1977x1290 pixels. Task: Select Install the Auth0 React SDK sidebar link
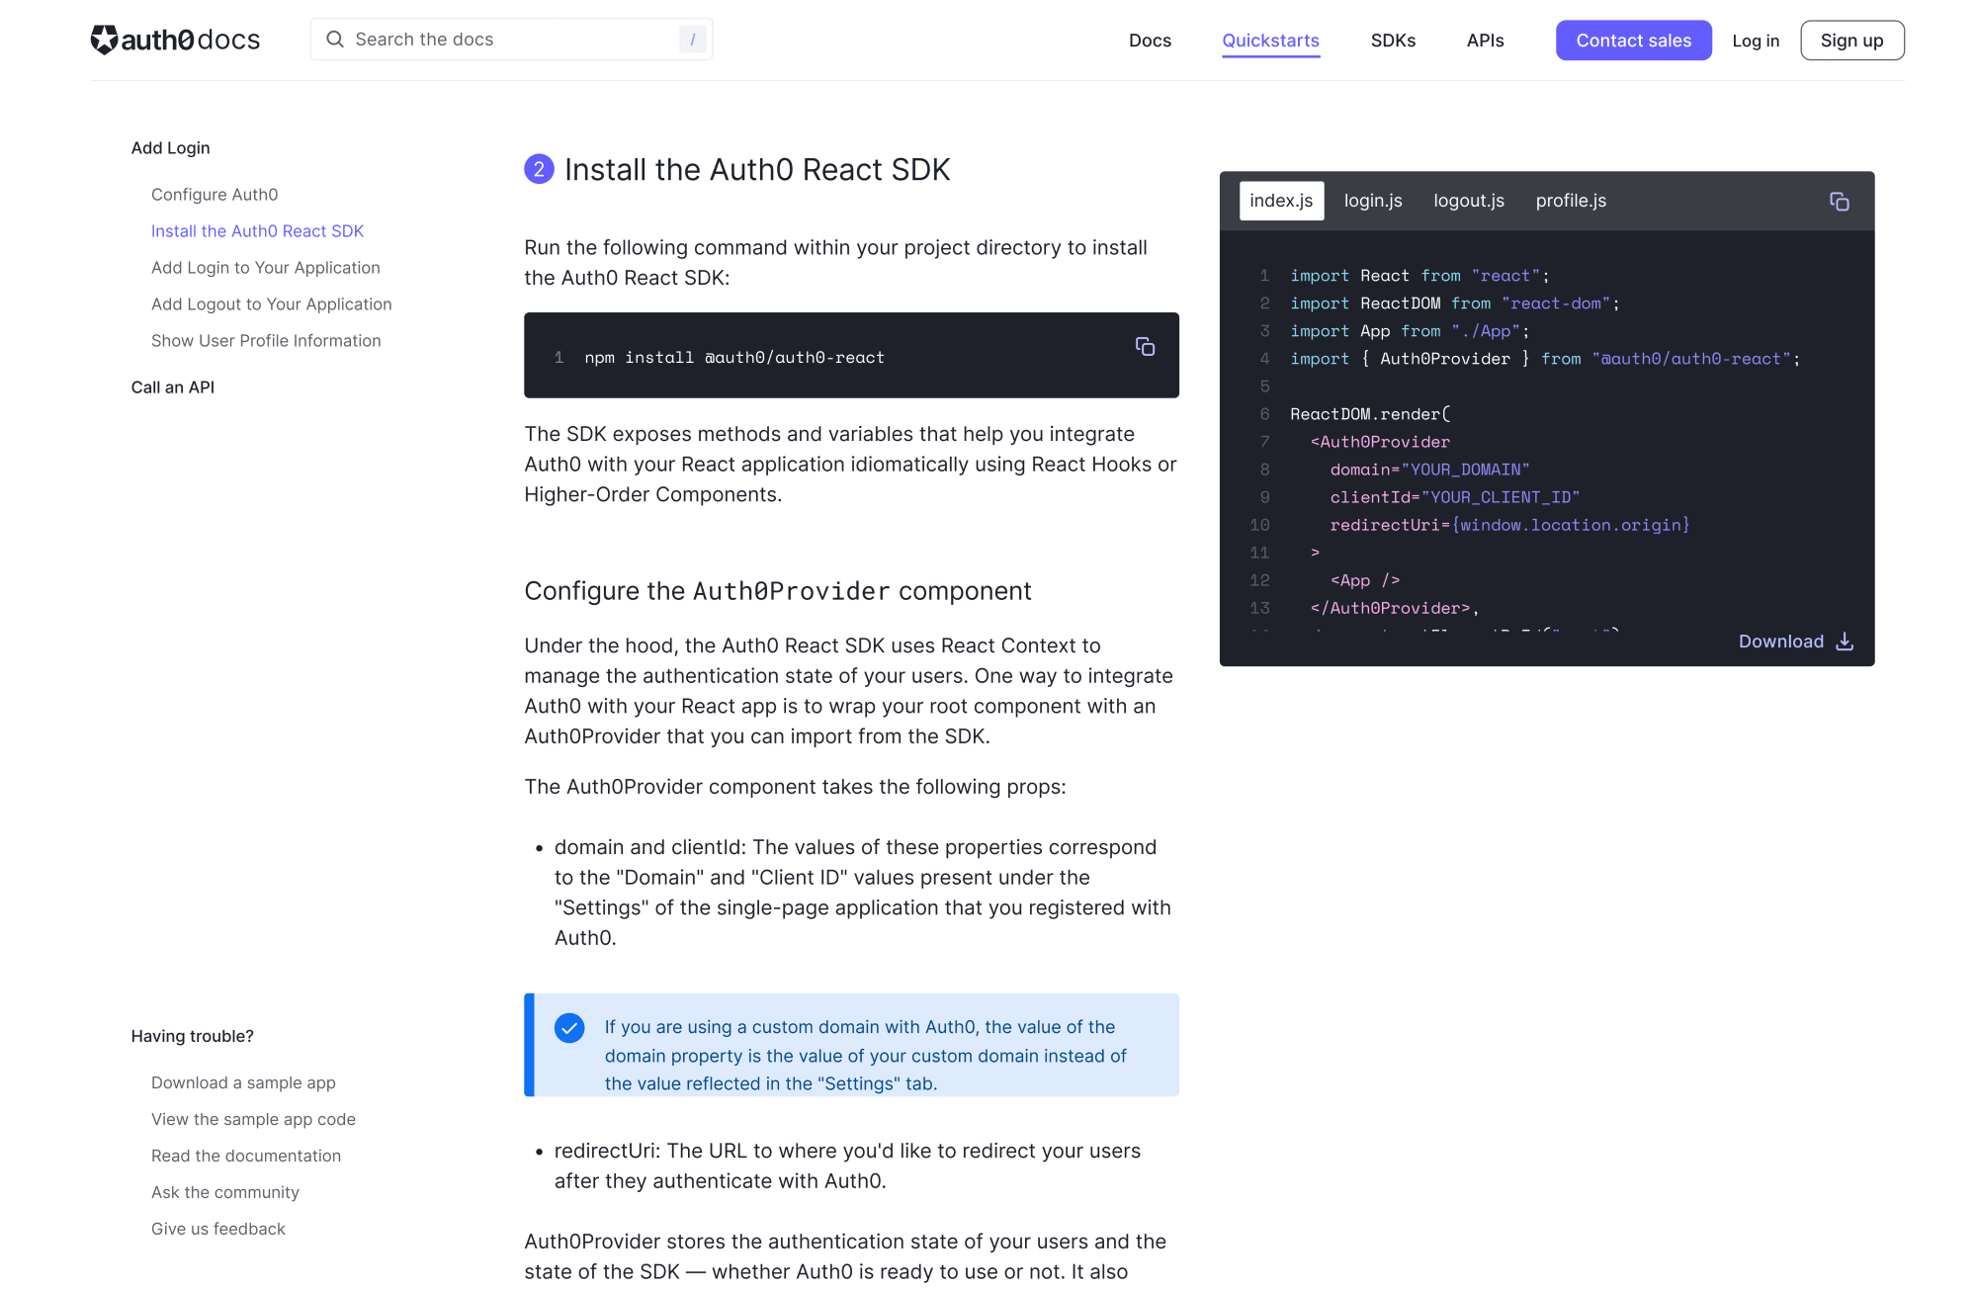click(257, 231)
